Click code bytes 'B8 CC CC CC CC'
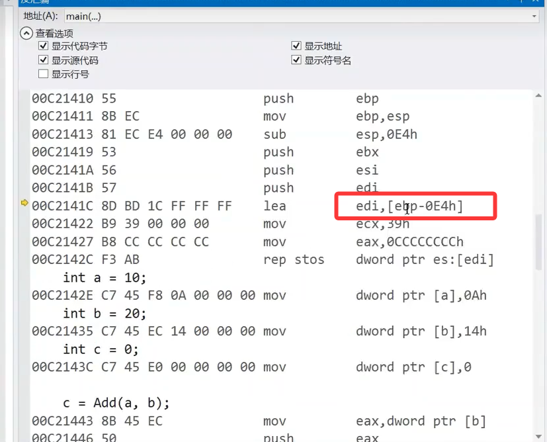547x442 pixels. [155, 242]
